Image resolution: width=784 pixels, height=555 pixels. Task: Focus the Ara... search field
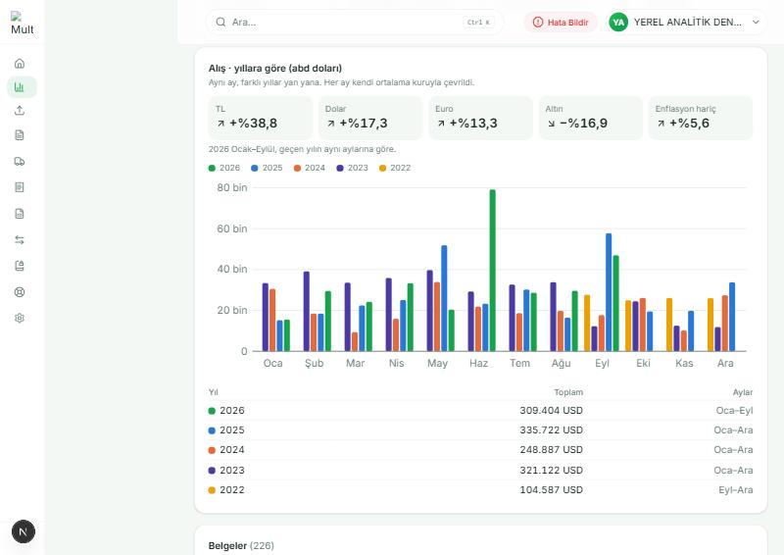coord(355,22)
